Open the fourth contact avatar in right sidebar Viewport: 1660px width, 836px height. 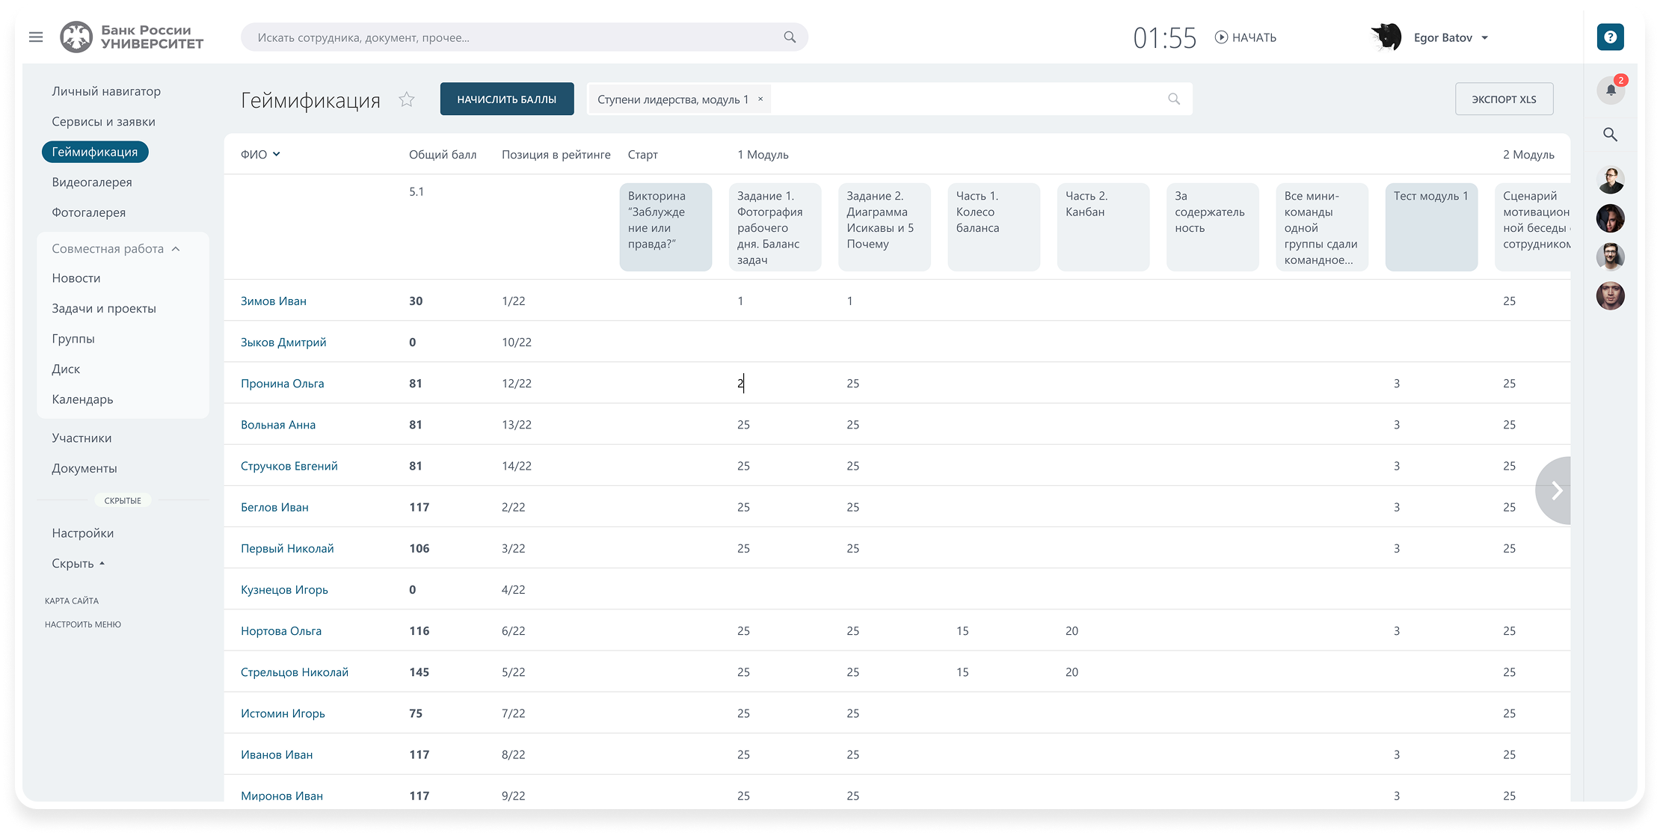(1611, 296)
